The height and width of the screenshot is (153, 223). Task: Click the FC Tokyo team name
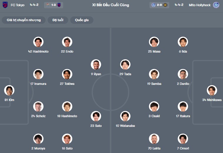click(x=18, y=5)
